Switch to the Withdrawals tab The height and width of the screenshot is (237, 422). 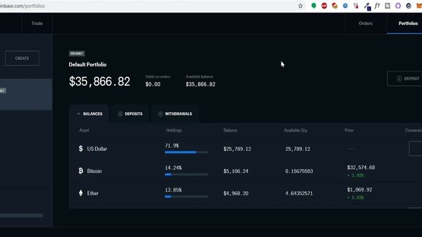coord(175,114)
